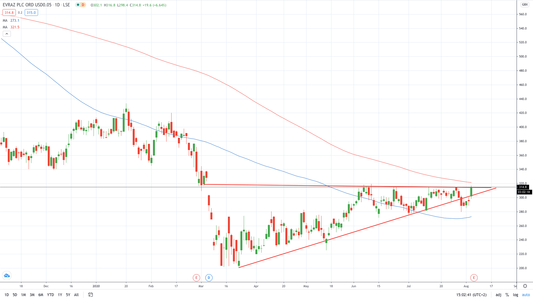Viewport: 533px width, 300px height.
Task: Click the current price label 314.8 on axis
Action: pos(523,187)
